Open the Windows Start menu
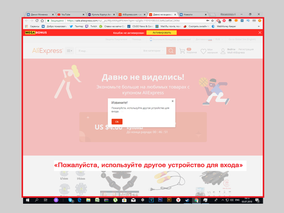Viewport: 284px width, 213px height. (28, 200)
